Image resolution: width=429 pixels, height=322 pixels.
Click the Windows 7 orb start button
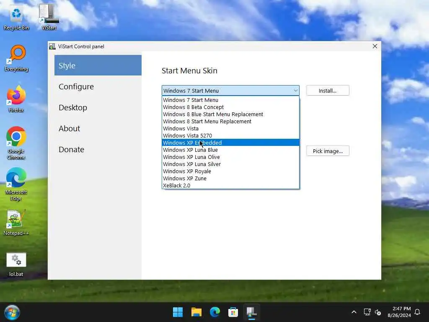coord(12,312)
